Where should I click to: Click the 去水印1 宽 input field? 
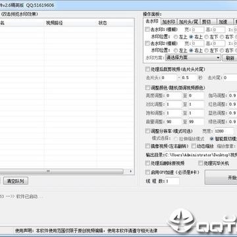pos(198,30)
